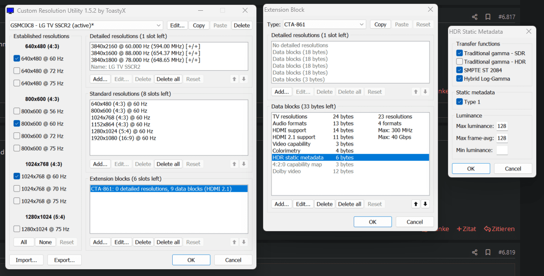Click the CRU monitor application icon
Screen dimensions: 544x276
tap(10, 10)
